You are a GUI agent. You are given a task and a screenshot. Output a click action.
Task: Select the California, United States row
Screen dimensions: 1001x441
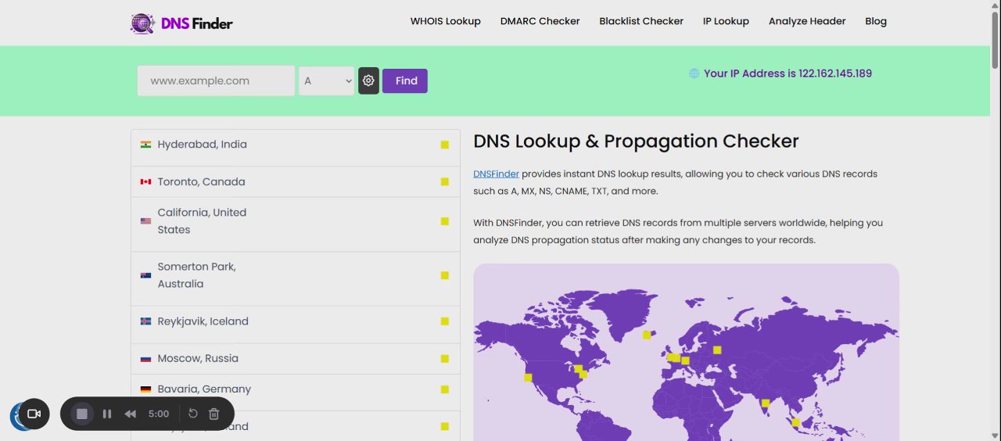tap(296, 224)
